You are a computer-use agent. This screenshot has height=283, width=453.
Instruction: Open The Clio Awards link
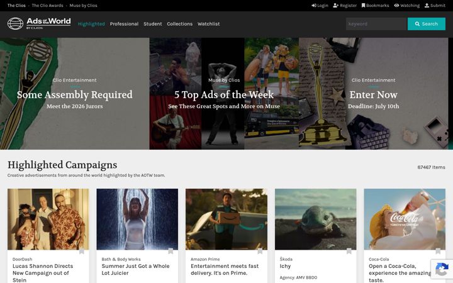47,6
